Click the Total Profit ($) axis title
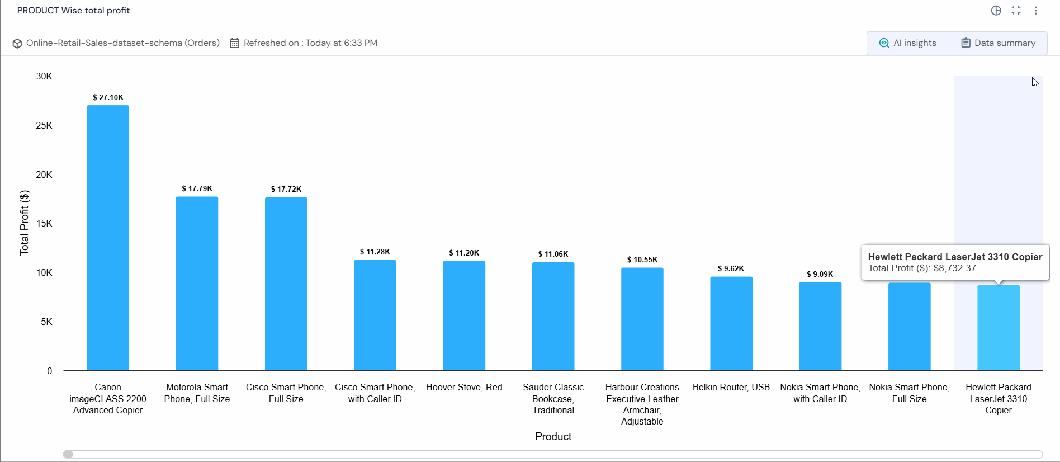The image size is (1060, 462). pyautogui.click(x=24, y=223)
